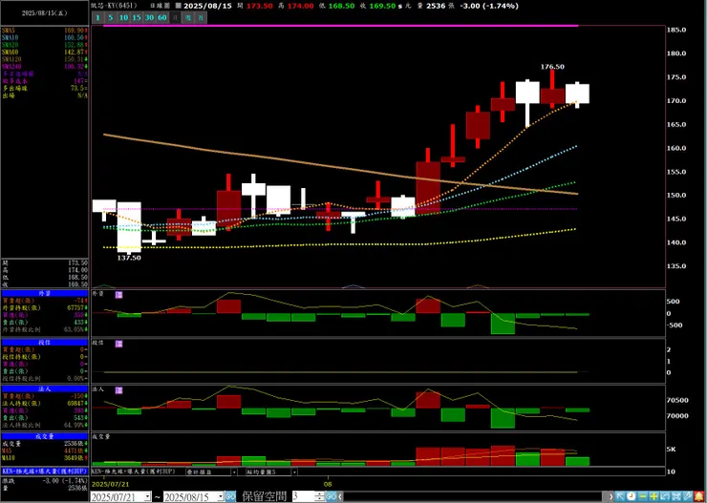The height and width of the screenshot is (503, 707).
Task: Click the MA10 volume row
Action: pos(45,458)
